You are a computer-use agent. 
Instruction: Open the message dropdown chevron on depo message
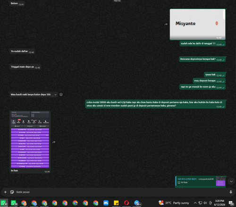coord(55,95)
